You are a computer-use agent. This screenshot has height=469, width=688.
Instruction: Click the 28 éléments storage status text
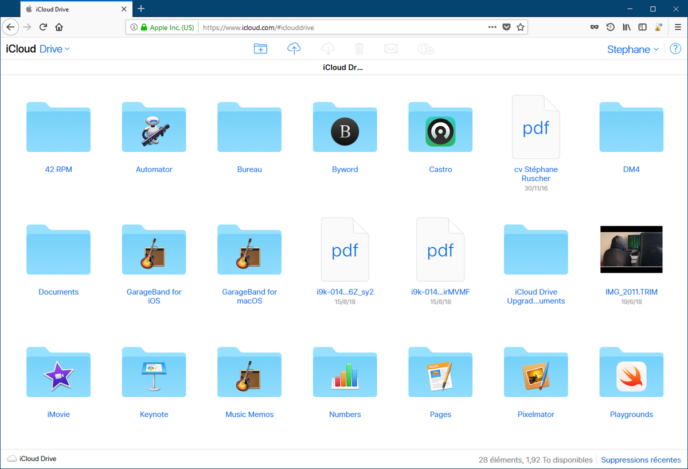(535, 460)
